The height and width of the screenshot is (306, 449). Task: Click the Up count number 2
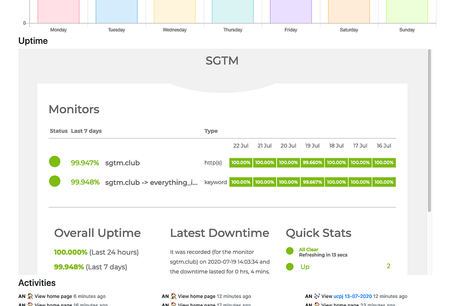click(x=388, y=266)
